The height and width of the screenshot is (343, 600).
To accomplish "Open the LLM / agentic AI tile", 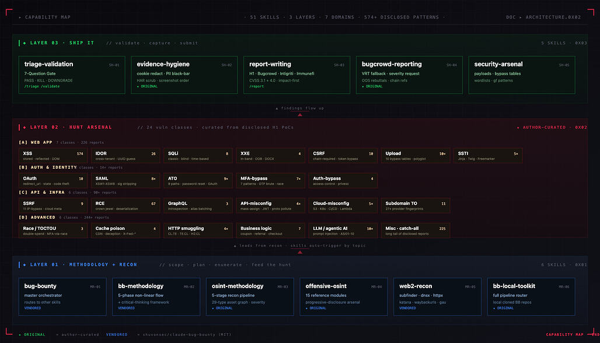I will point(343,230).
